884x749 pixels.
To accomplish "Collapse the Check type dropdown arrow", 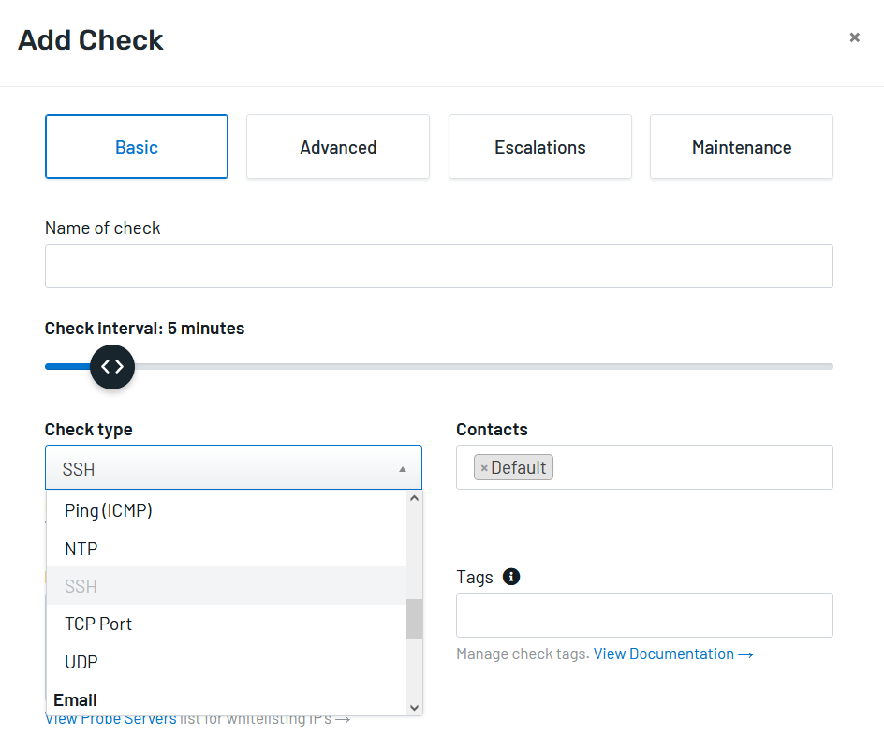I will pyautogui.click(x=403, y=467).
